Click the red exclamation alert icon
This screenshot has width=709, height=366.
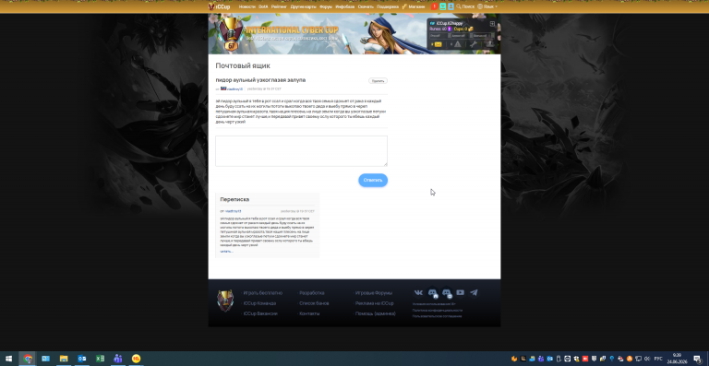(434, 6)
